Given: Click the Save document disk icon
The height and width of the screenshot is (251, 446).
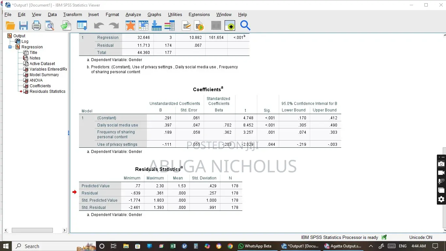Looking at the screenshot, I should click(24, 25).
